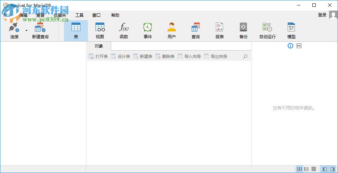Click the user avatar icon
Screen dimensions: 338x173
coord(333,15)
